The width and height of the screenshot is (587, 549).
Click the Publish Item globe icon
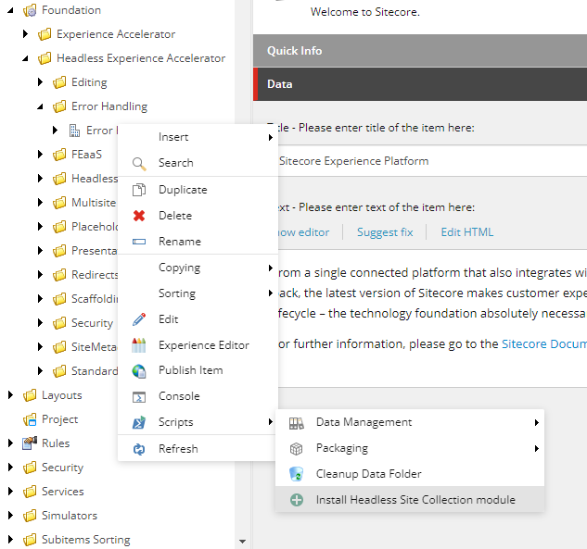coord(139,370)
